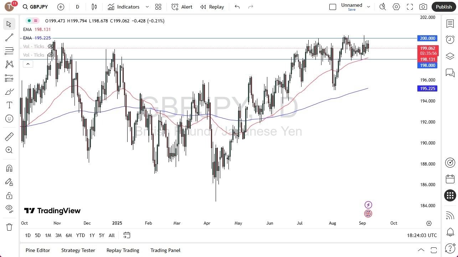Lock all drawings on chart
This screenshot has height=257, width=458.
tap(9, 195)
